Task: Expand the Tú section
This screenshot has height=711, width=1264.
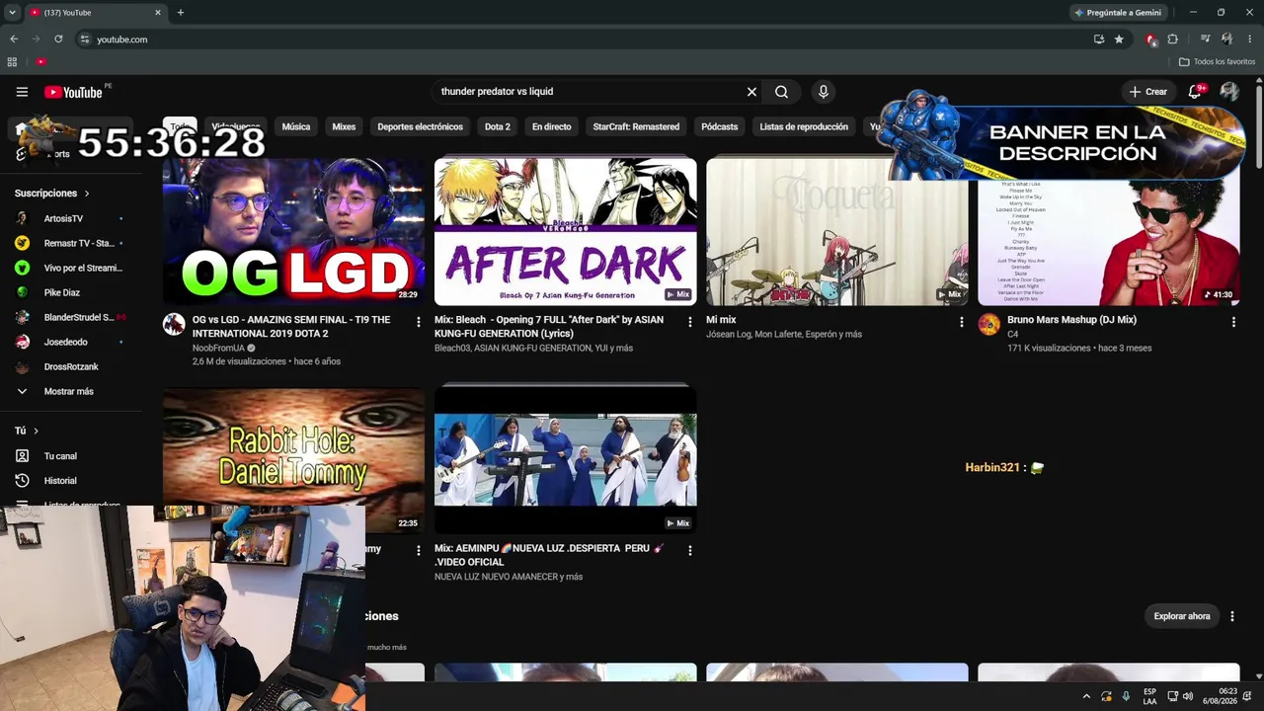Action: click(x=27, y=431)
